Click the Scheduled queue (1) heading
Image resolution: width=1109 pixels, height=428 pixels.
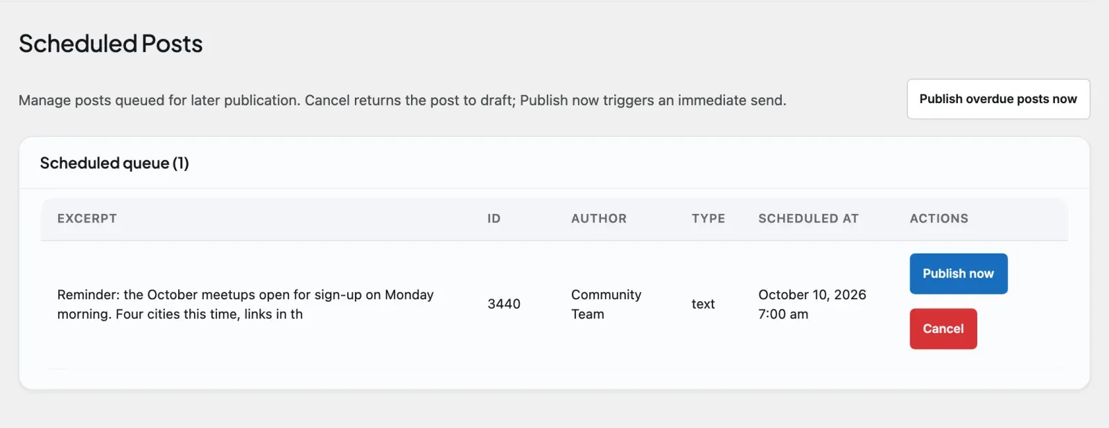[x=114, y=163]
